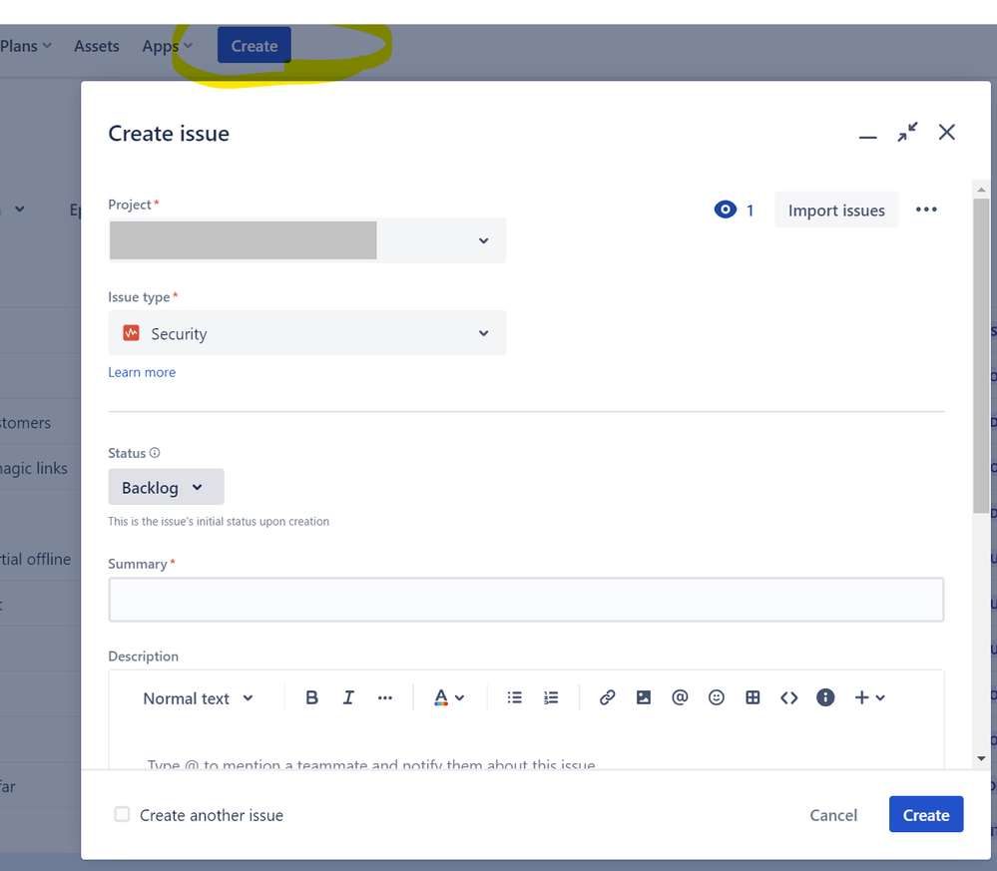Open the Apps menu
997x871 pixels.
pyautogui.click(x=168, y=46)
